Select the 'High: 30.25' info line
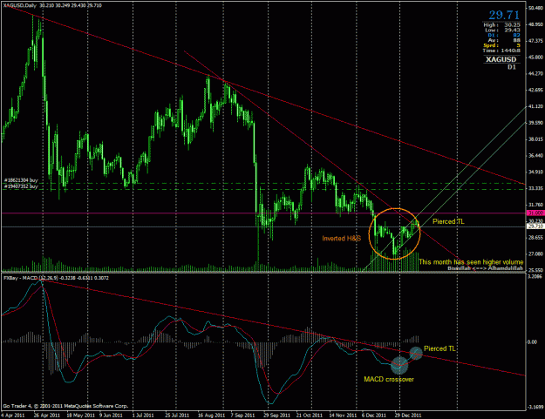 [502, 25]
